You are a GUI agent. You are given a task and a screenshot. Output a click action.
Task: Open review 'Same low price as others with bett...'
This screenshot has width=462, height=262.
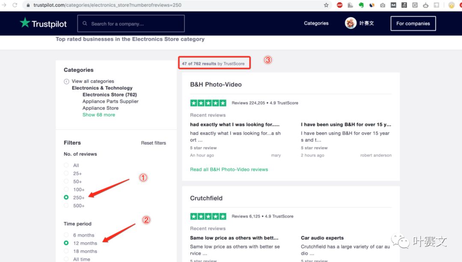[x=234, y=238]
